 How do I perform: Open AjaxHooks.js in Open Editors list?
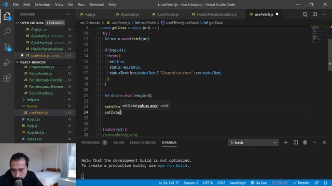tap(45, 42)
